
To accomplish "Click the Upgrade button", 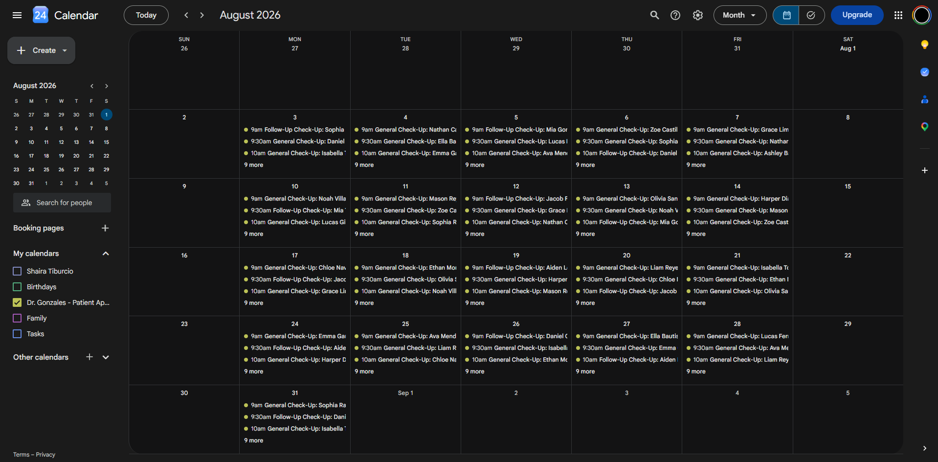I will click(857, 15).
